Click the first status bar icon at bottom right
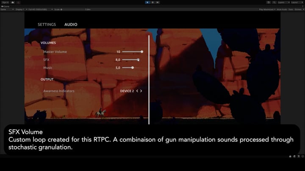The width and height of the screenshot is (305, 171). click(290, 156)
